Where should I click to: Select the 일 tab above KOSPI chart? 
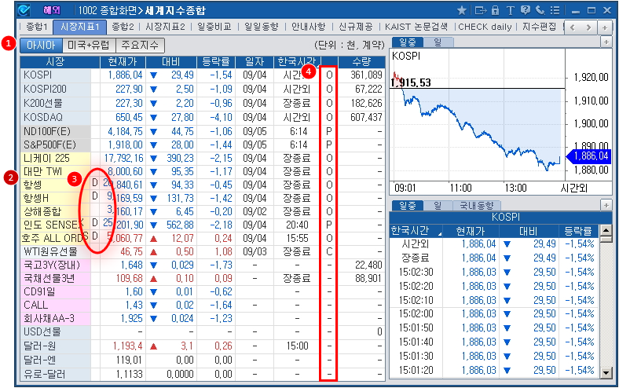[x=438, y=42]
